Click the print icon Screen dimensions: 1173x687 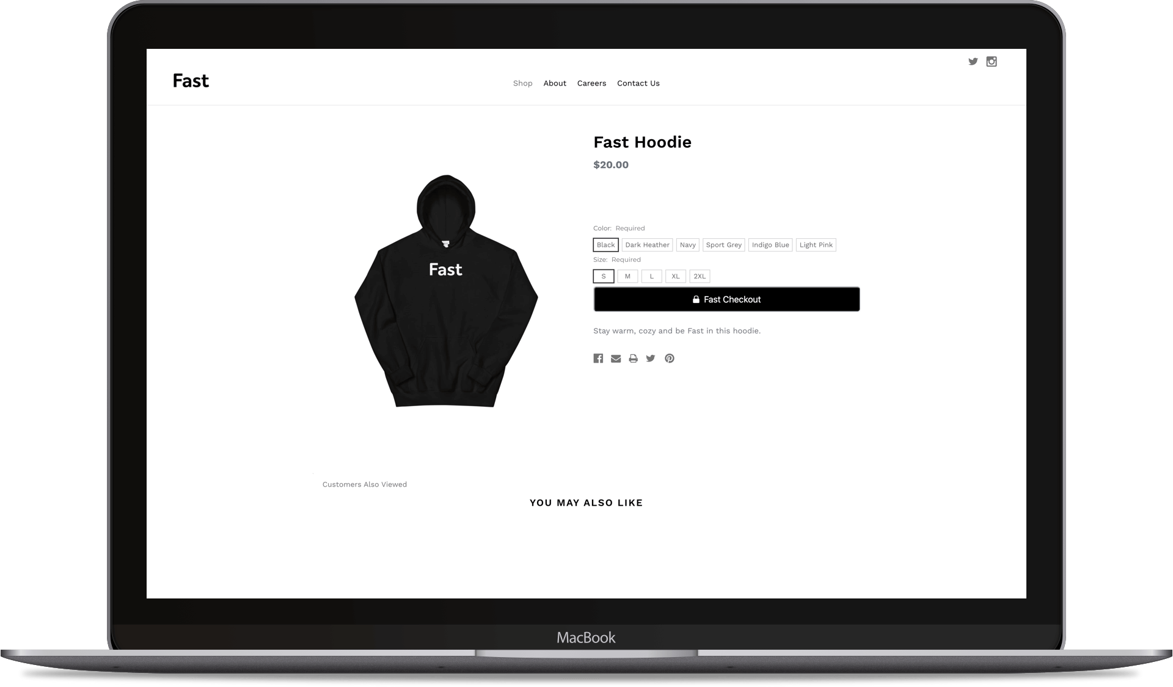[x=633, y=357]
